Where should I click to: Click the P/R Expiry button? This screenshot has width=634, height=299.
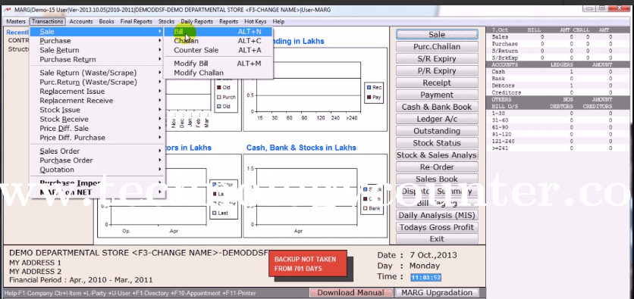coord(437,70)
